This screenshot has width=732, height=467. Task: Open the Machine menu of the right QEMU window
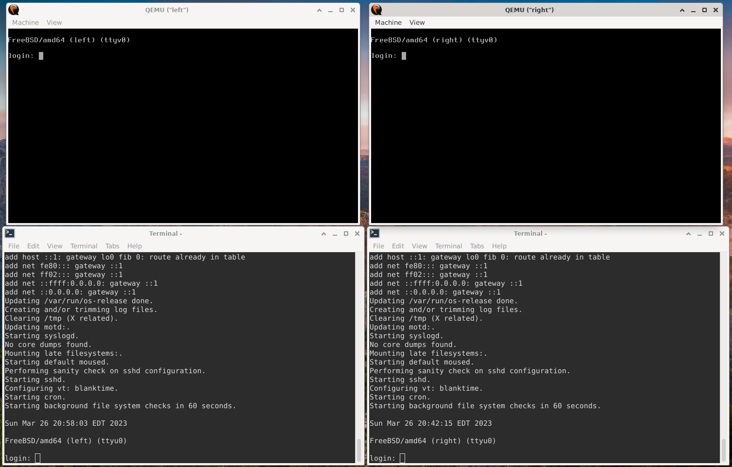pos(388,22)
